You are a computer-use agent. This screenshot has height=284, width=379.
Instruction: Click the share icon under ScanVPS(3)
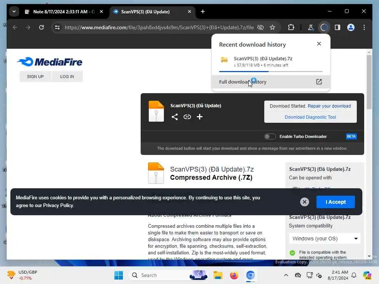175,117
